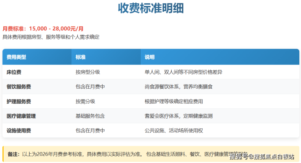Click the 单人间、双人间 description cell
301x163 pixels.
click(x=183, y=72)
